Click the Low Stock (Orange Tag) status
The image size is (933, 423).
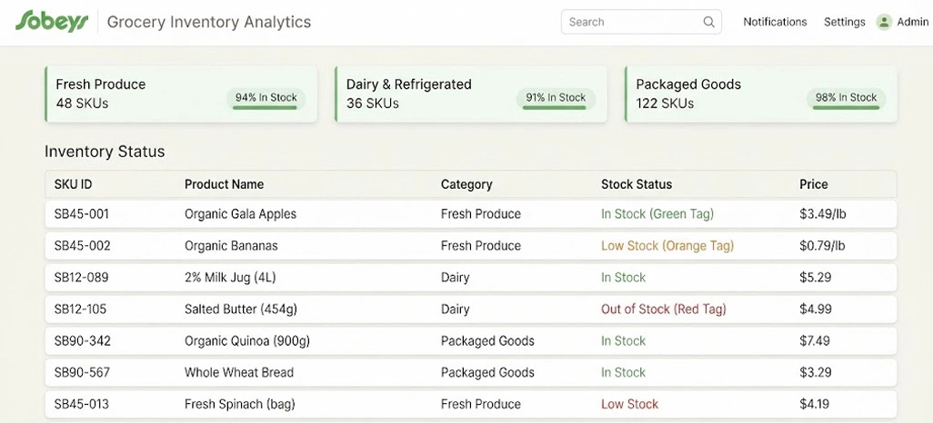point(667,245)
